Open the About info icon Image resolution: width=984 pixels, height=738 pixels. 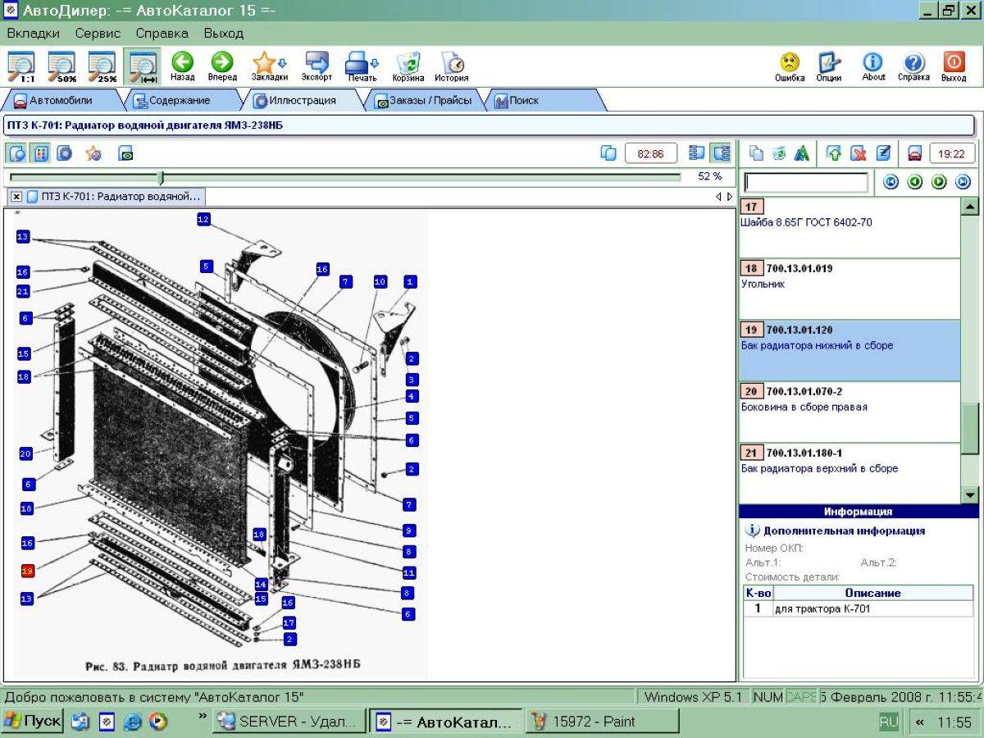pos(873,66)
